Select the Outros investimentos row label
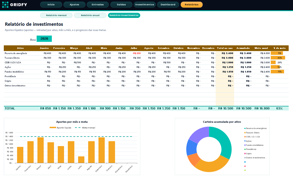 click(x=15, y=86)
